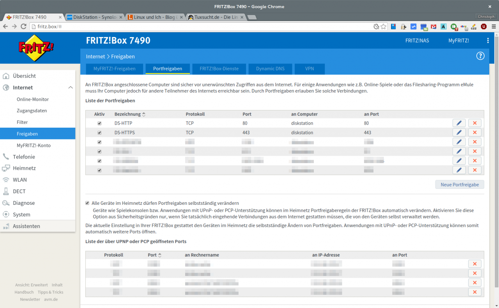Close the Tuxsucht.de browser tab
This screenshot has width=499, height=308.
241,18
